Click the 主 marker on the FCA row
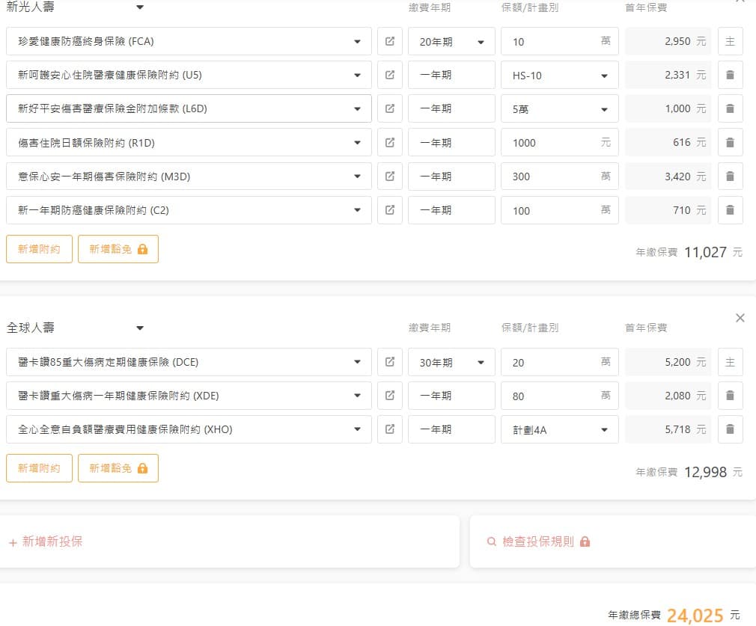Screen dimensions: 756x626 click(x=730, y=41)
